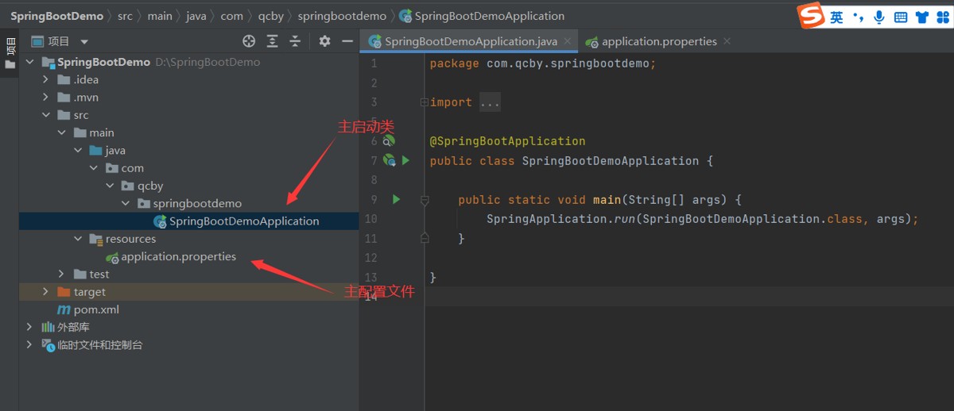Collapse the java folder node
The height and width of the screenshot is (411, 954).
77,150
